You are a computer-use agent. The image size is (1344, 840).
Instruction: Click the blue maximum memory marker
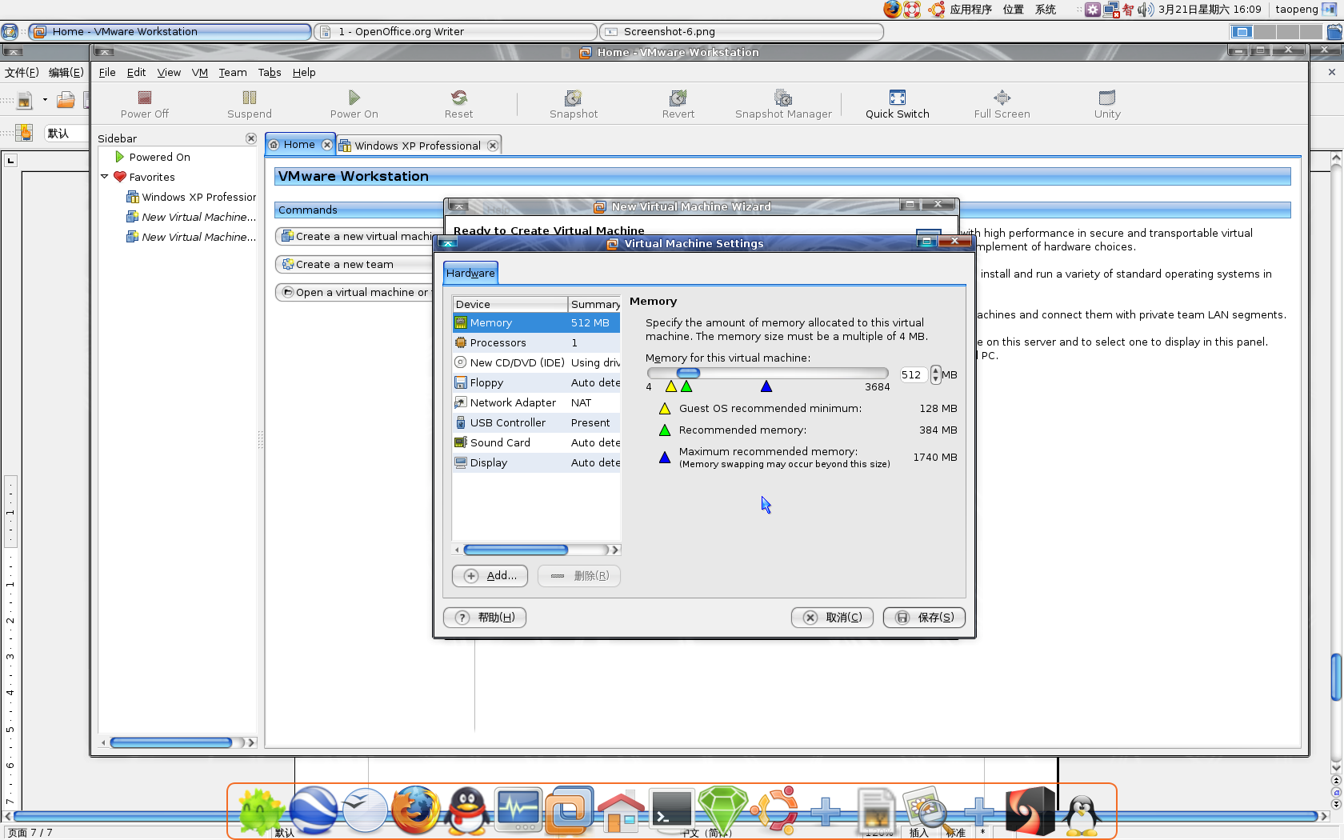pyautogui.click(x=766, y=386)
